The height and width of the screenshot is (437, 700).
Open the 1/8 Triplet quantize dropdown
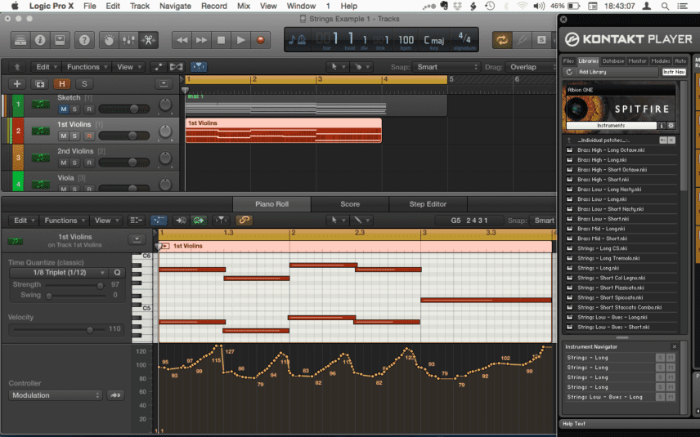60,273
